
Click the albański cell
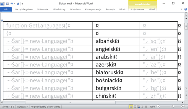[x=116, y=41]
